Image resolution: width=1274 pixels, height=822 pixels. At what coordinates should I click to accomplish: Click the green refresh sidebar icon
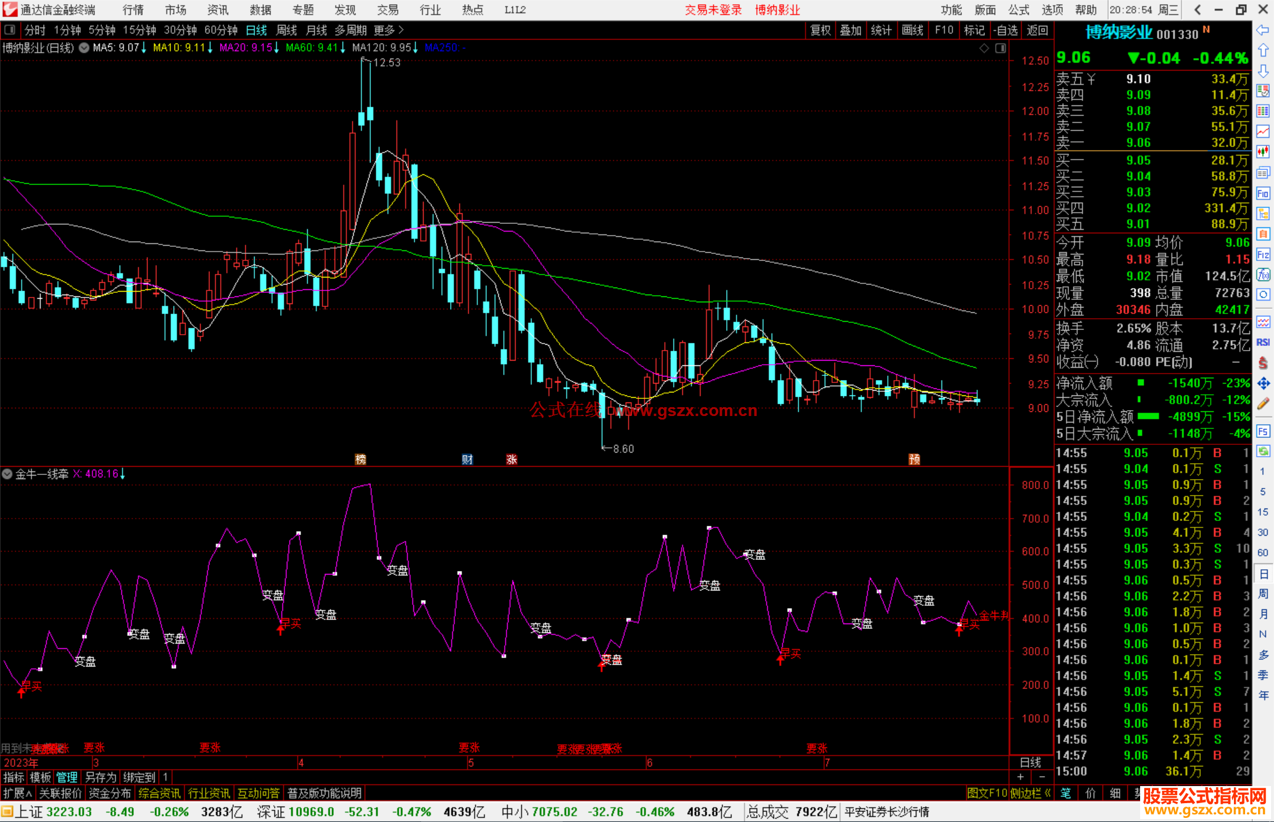click(x=1263, y=451)
